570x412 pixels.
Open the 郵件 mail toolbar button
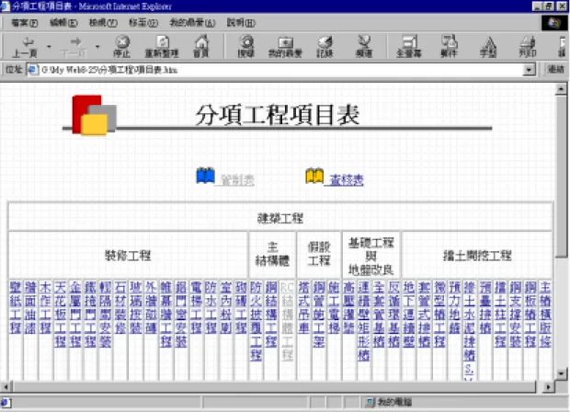tap(449, 47)
